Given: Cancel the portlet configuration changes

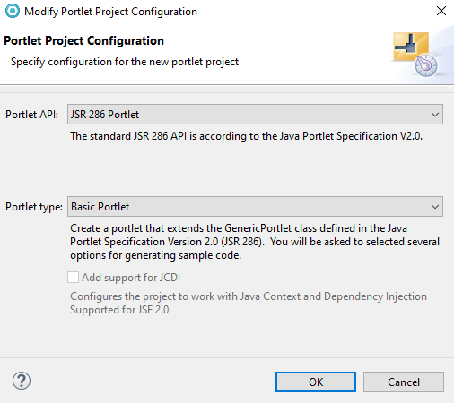Looking at the screenshot, I should (404, 382).
